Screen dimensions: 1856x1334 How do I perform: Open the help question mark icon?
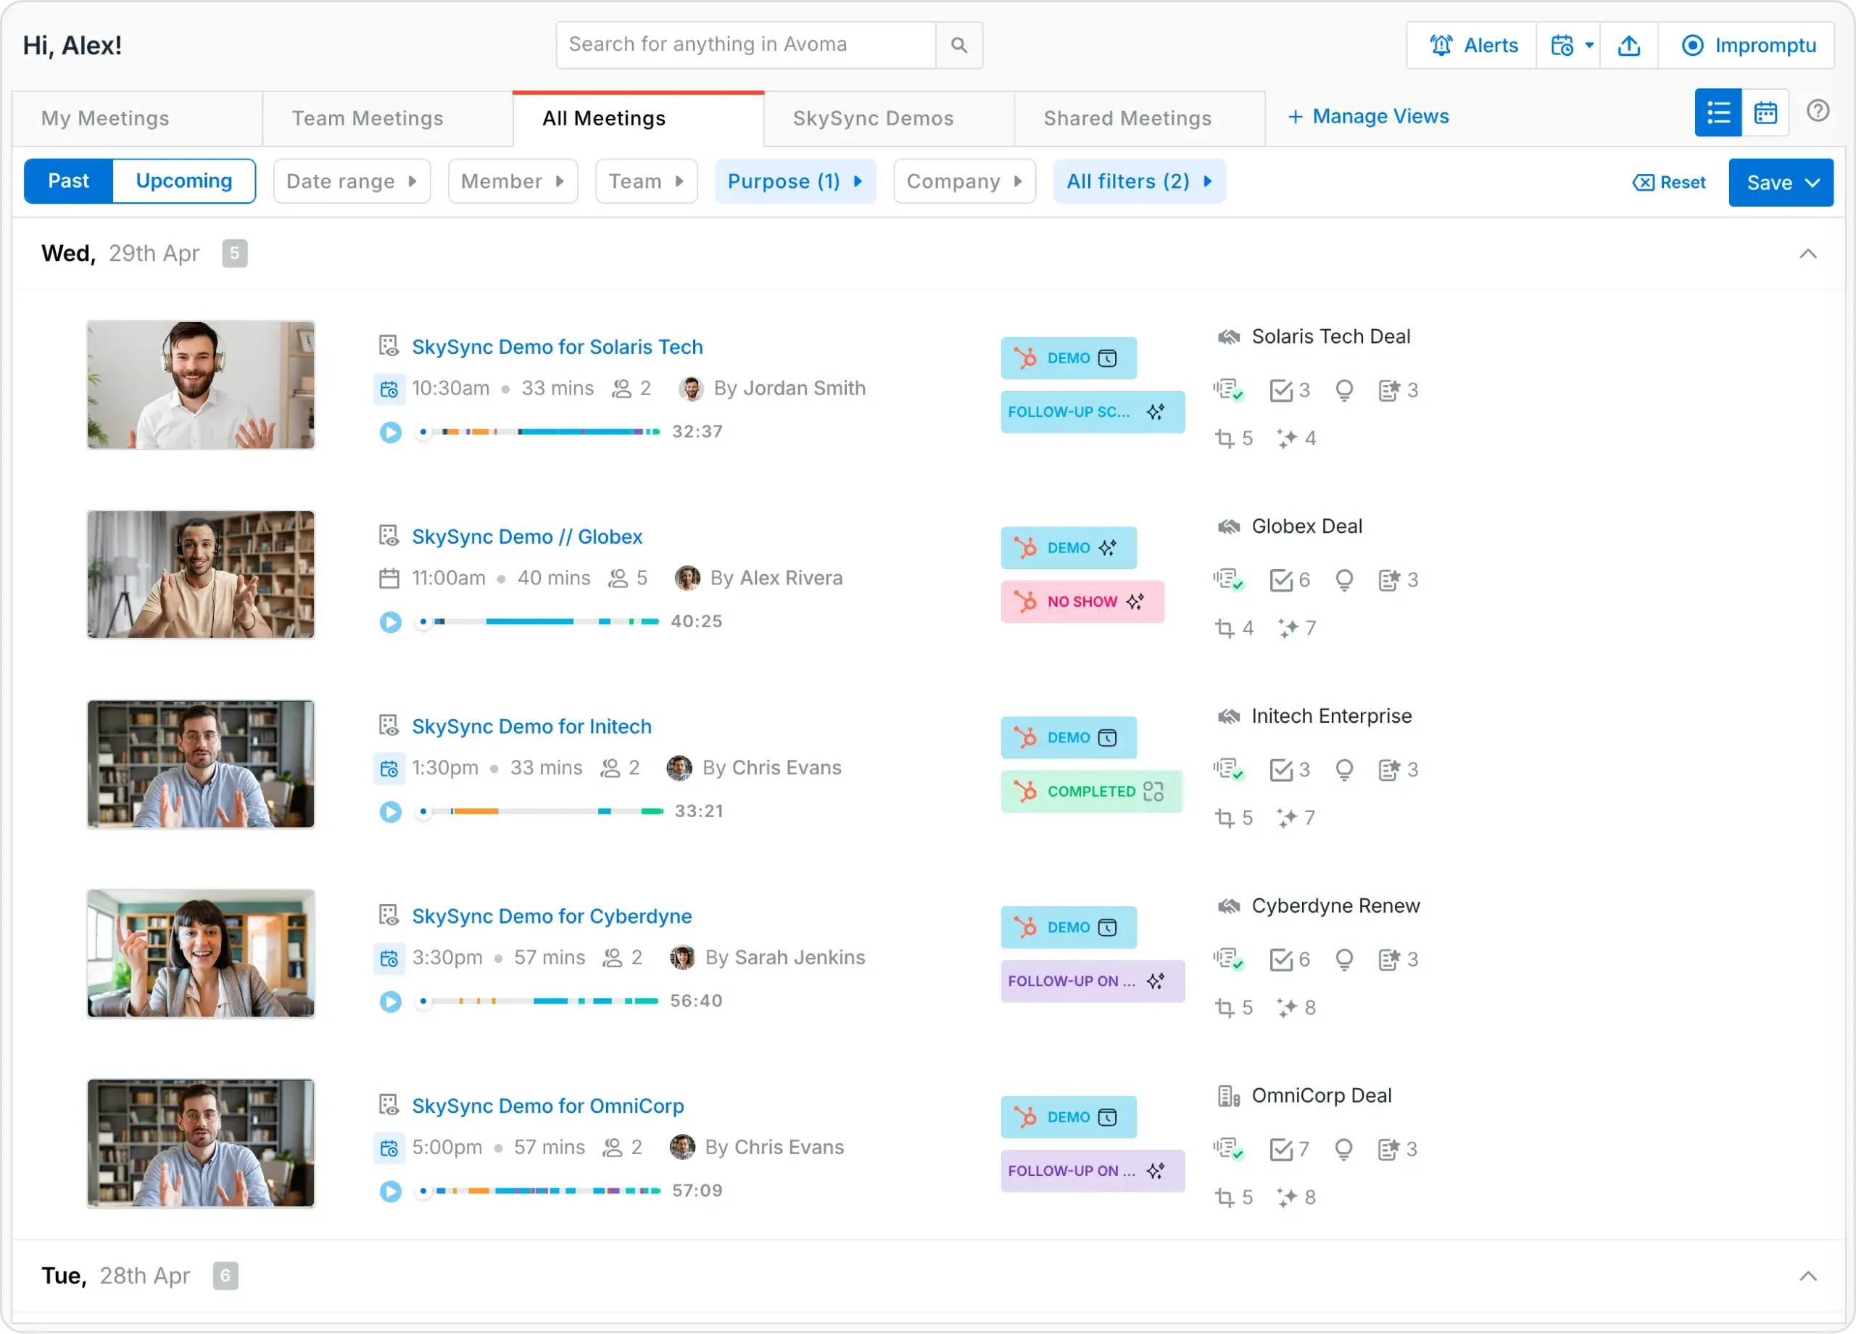tap(1818, 110)
